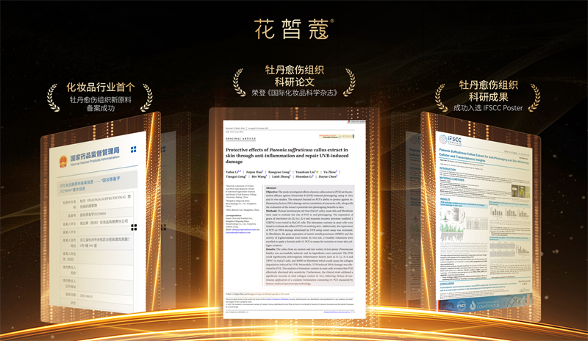588x341 pixels.
Task: Click the blue four-square icon on the registration page
Action: point(133,149)
